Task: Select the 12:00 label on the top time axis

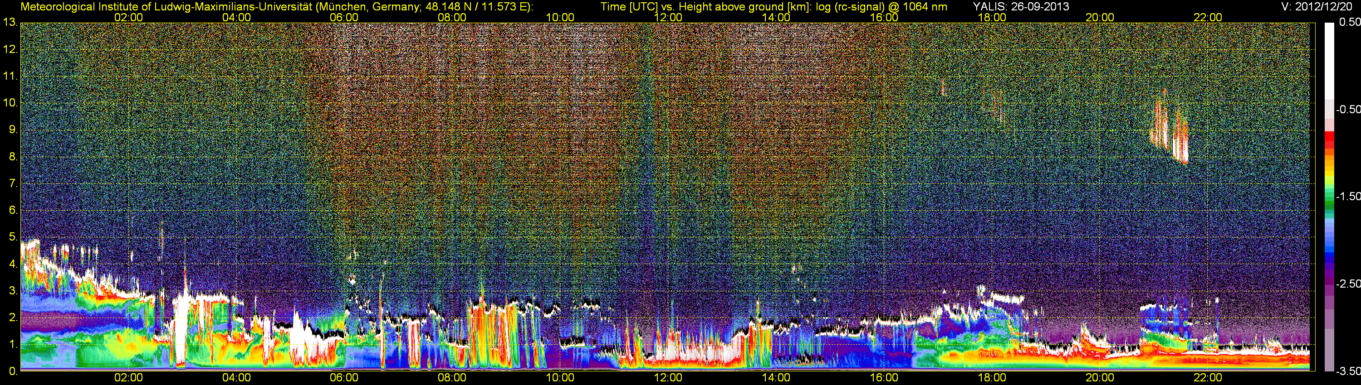Action: (x=668, y=17)
